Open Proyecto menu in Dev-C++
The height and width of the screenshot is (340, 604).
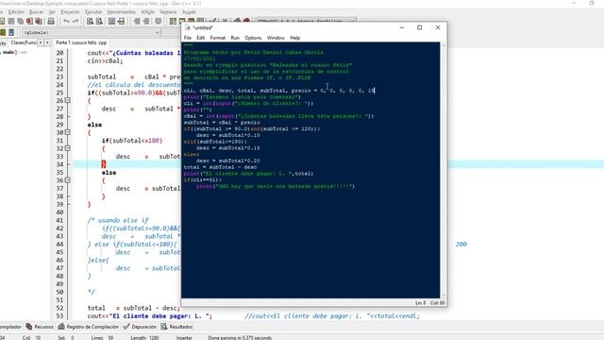tap(70, 12)
